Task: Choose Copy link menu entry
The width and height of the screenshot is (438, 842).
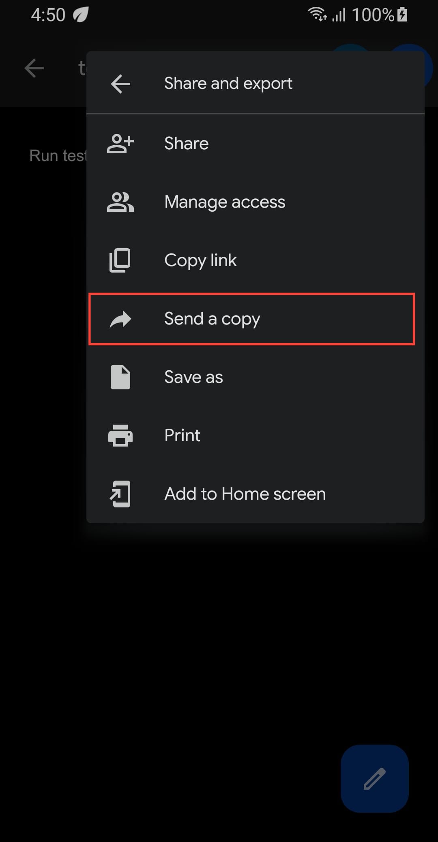Action: pyautogui.click(x=200, y=260)
